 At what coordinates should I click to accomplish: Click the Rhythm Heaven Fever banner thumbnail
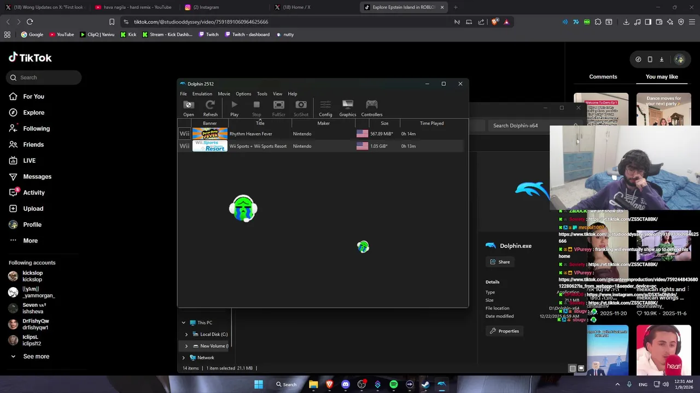(x=209, y=134)
